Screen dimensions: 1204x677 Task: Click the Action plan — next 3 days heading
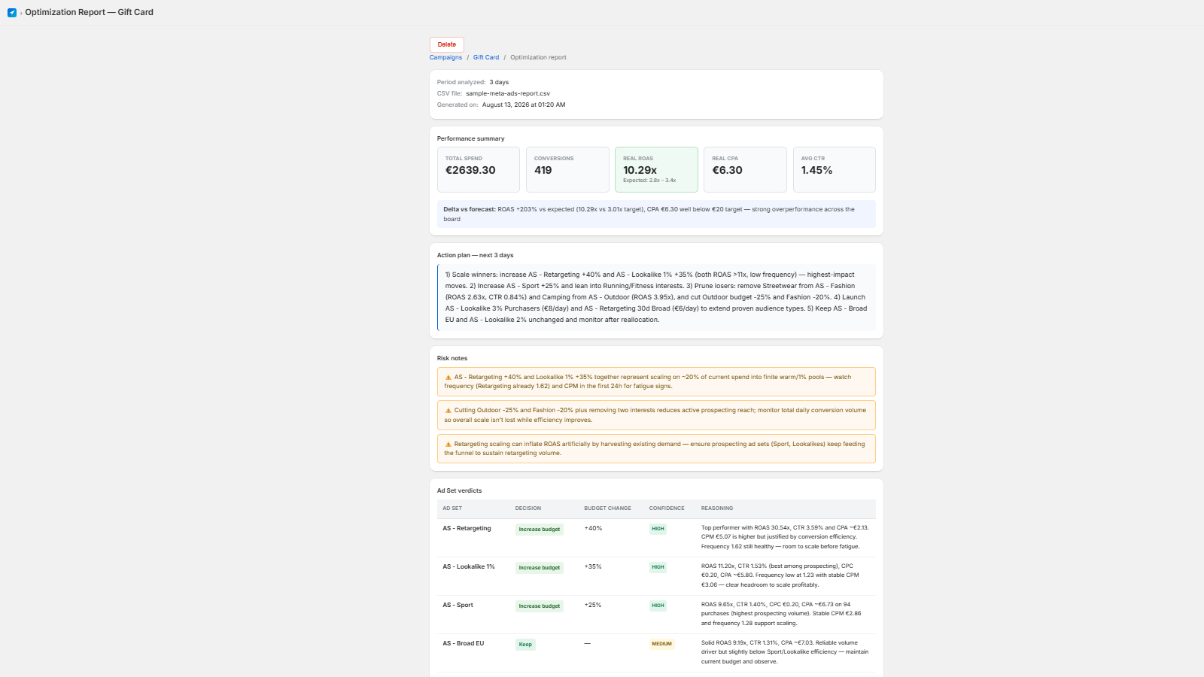pyautogui.click(x=476, y=255)
